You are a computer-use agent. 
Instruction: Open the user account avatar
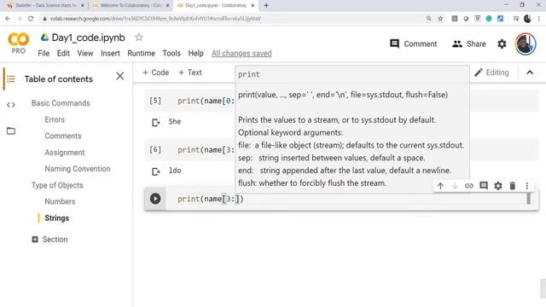[526, 43]
